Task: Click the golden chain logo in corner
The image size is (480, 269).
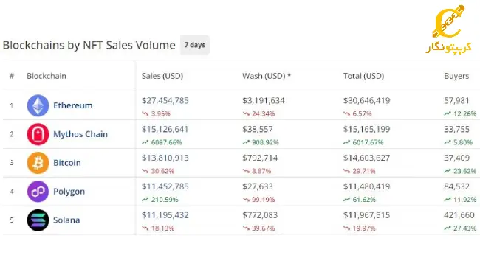Action: (x=448, y=29)
